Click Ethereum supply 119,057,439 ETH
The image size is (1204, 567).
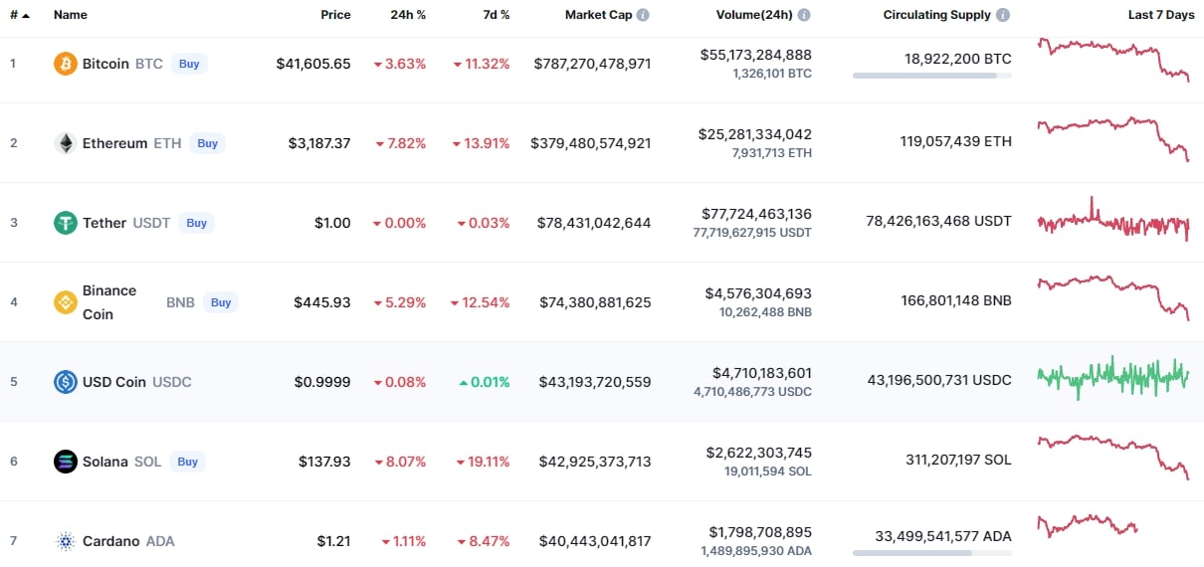[956, 141]
